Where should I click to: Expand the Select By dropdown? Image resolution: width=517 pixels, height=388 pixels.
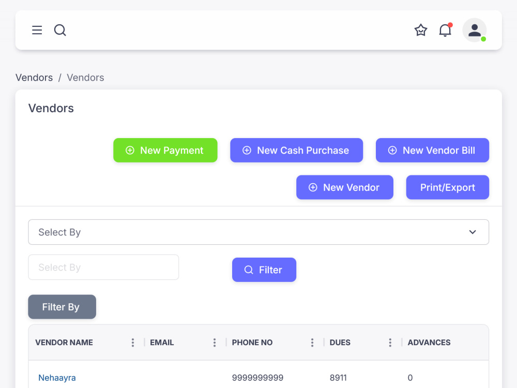coord(258,232)
